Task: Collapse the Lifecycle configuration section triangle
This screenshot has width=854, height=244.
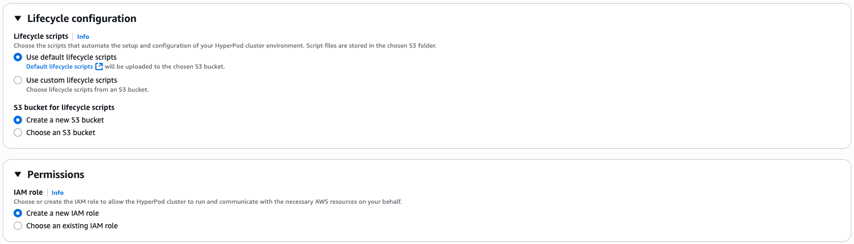Action: coord(18,18)
